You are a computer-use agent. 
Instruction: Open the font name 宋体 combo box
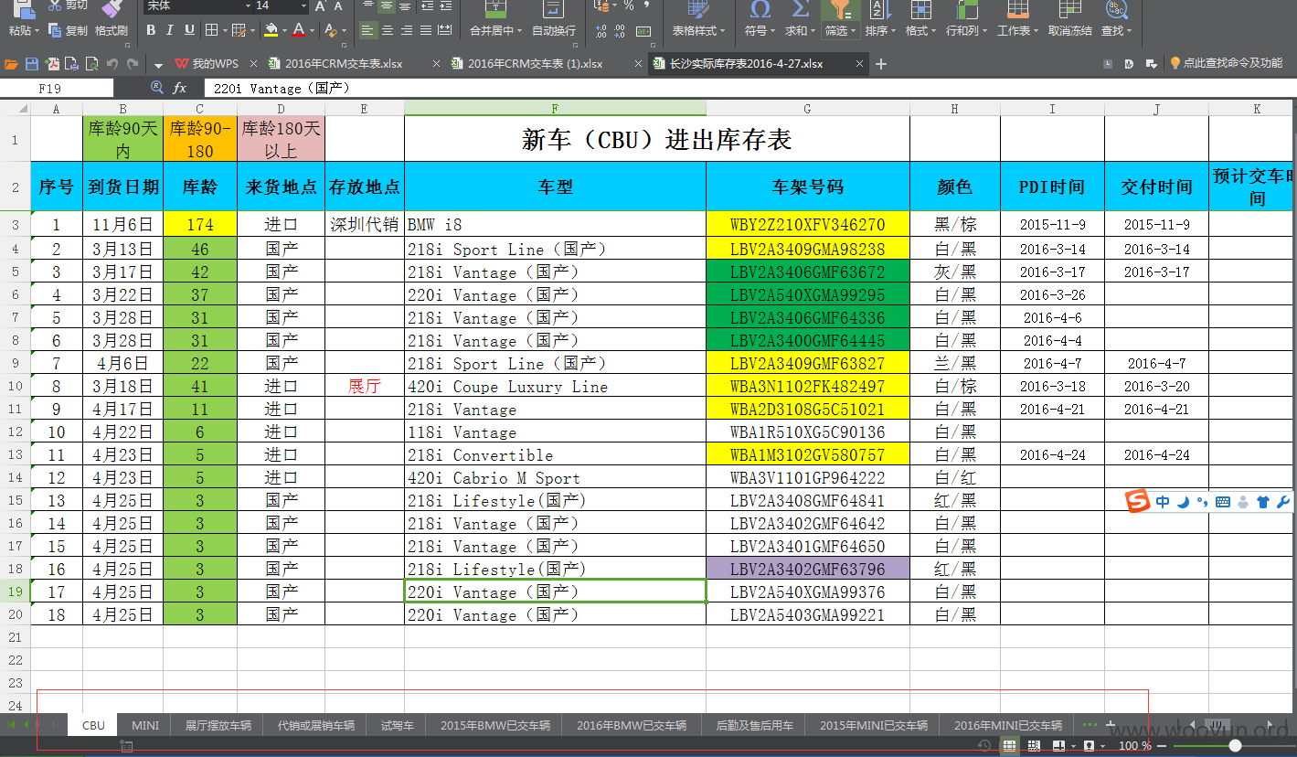(198, 6)
